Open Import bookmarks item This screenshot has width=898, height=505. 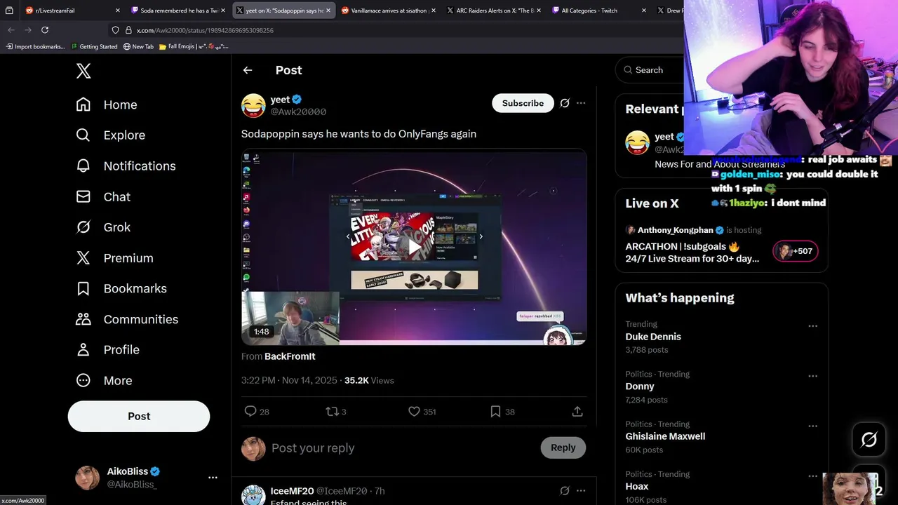click(x=35, y=46)
